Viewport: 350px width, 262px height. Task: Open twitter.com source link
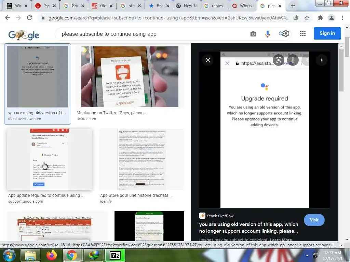[x=86, y=119]
